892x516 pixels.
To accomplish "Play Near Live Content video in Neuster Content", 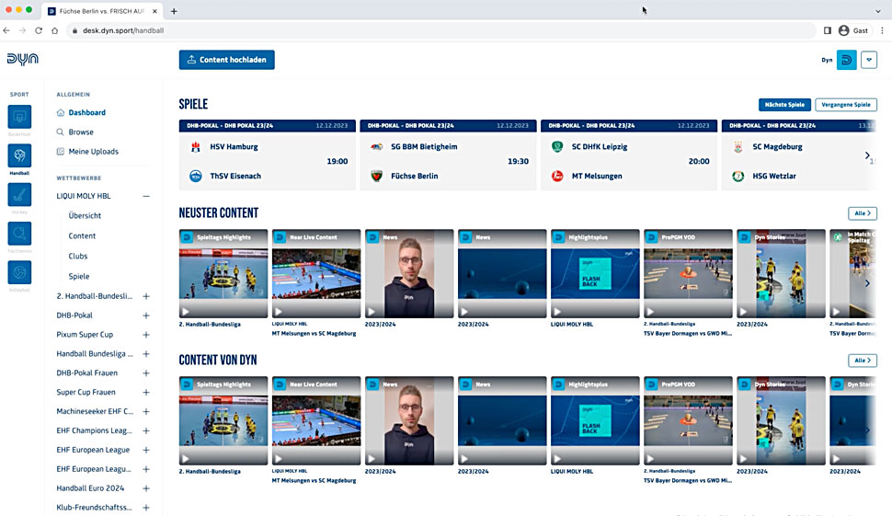I will [279, 312].
